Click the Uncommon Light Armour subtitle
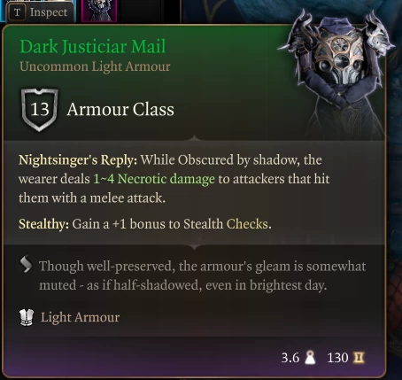 pos(95,66)
